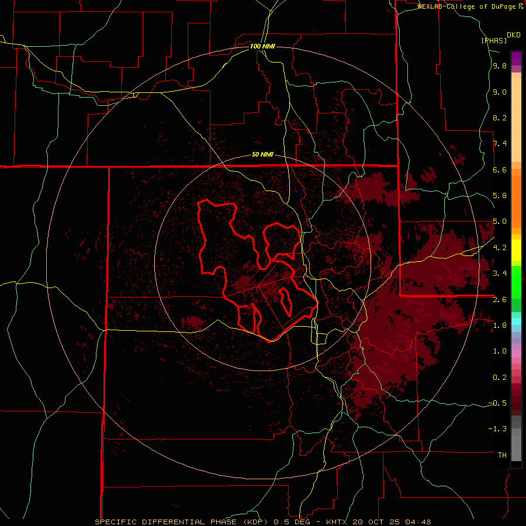The height and width of the screenshot is (526, 526).
Task: Click the 4.2 value on color scale
Action: click(x=500, y=248)
